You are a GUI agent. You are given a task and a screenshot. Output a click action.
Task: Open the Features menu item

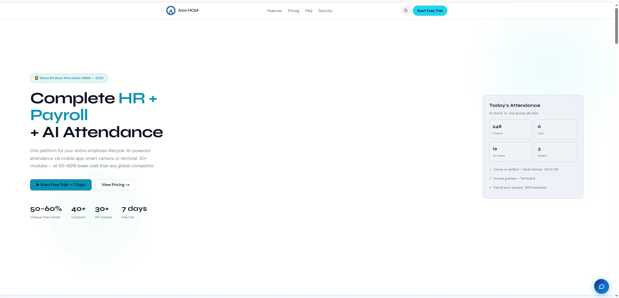tap(274, 11)
